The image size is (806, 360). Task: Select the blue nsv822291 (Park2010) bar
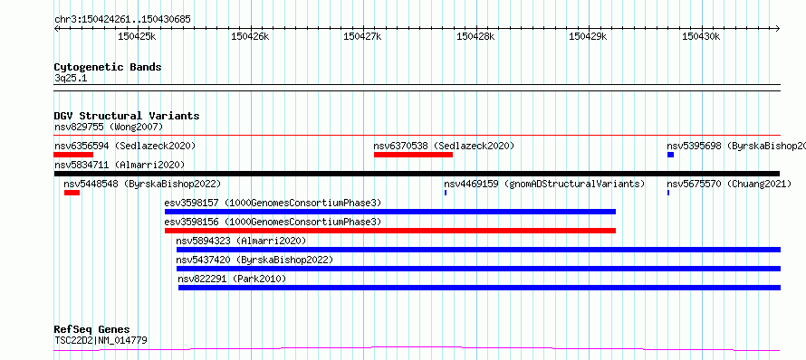point(480,288)
